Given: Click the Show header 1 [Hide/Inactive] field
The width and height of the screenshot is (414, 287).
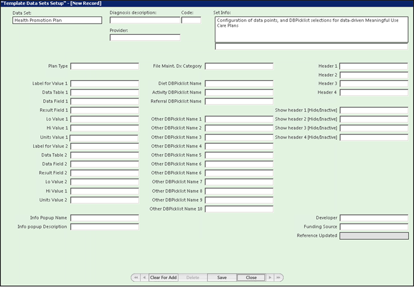Looking at the screenshot, I should coord(374,110).
